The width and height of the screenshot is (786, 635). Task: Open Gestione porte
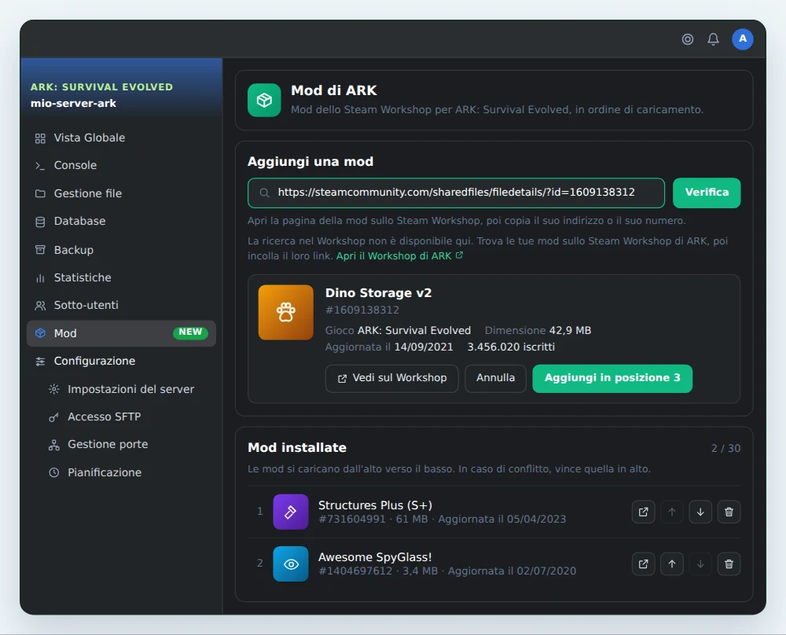point(121,445)
